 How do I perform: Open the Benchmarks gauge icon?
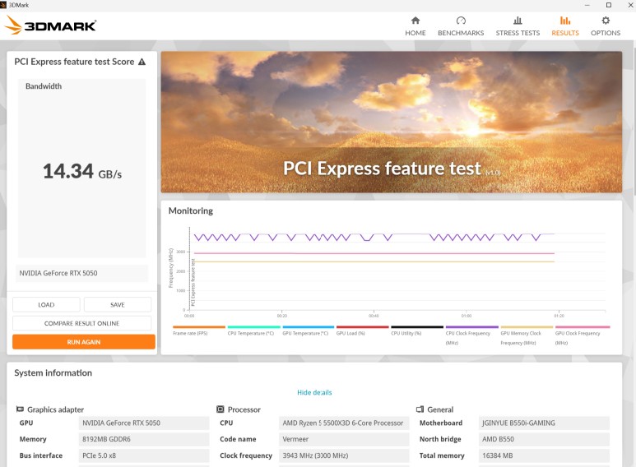pyautogui.click(x=461, y=21)
